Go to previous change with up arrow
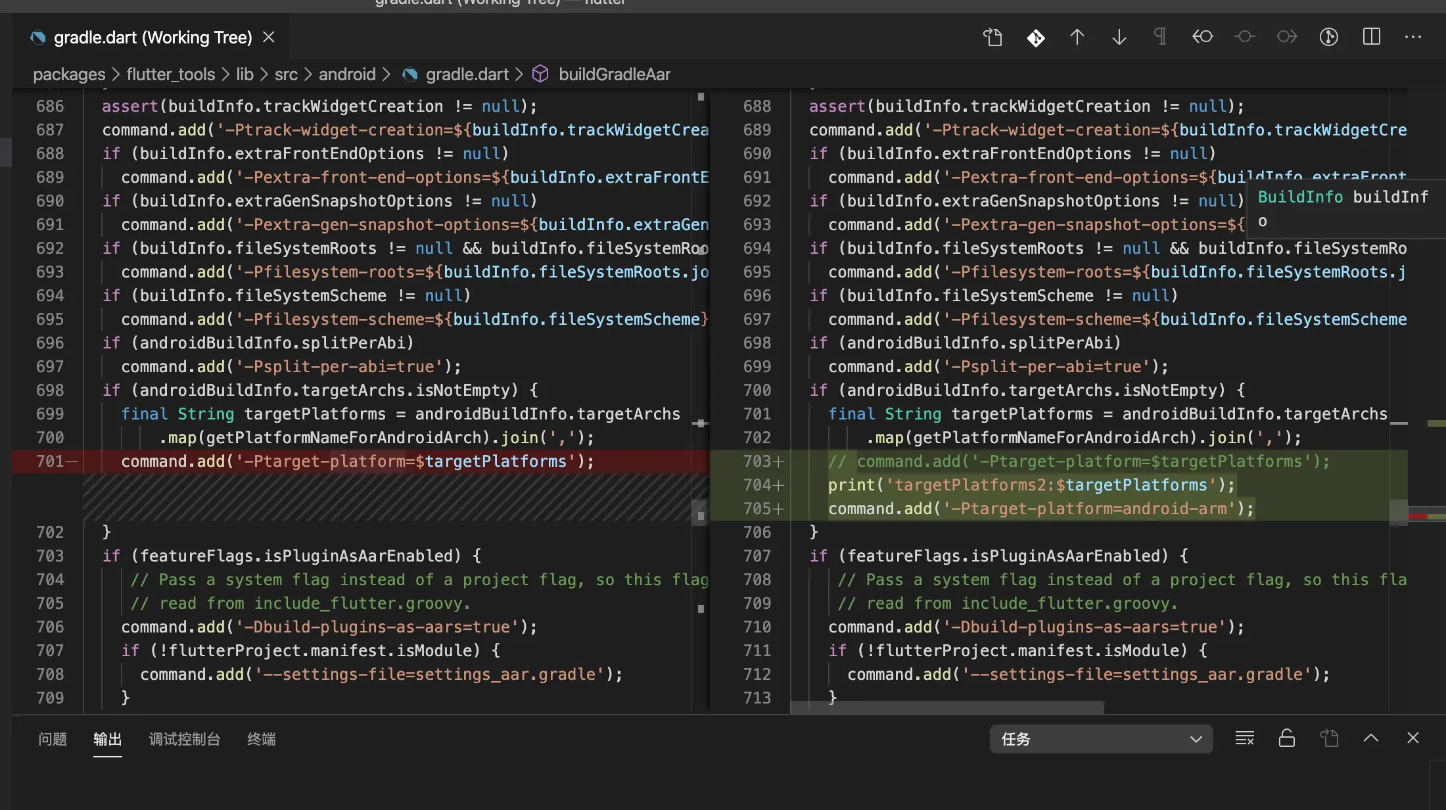Screen dimensions: 1446x810 point(1077,37)
